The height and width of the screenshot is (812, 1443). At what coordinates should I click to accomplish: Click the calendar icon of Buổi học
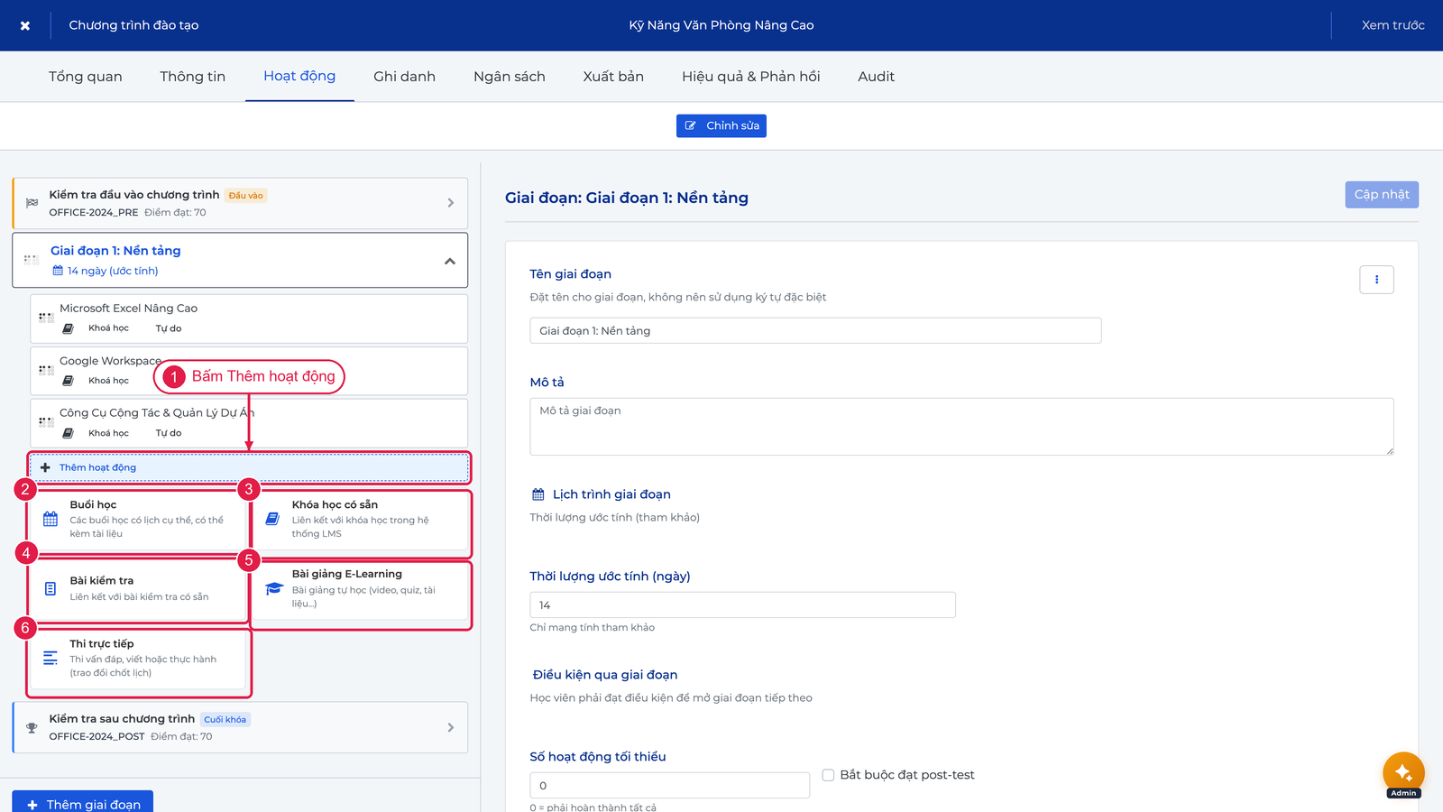(51, 519)
